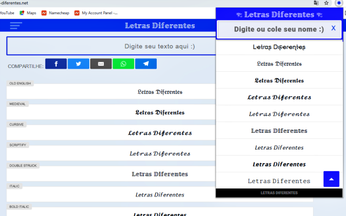346x216 pixels.
Task: Click the black LETRAS DIFERENTES footer link
Action: 279,193
